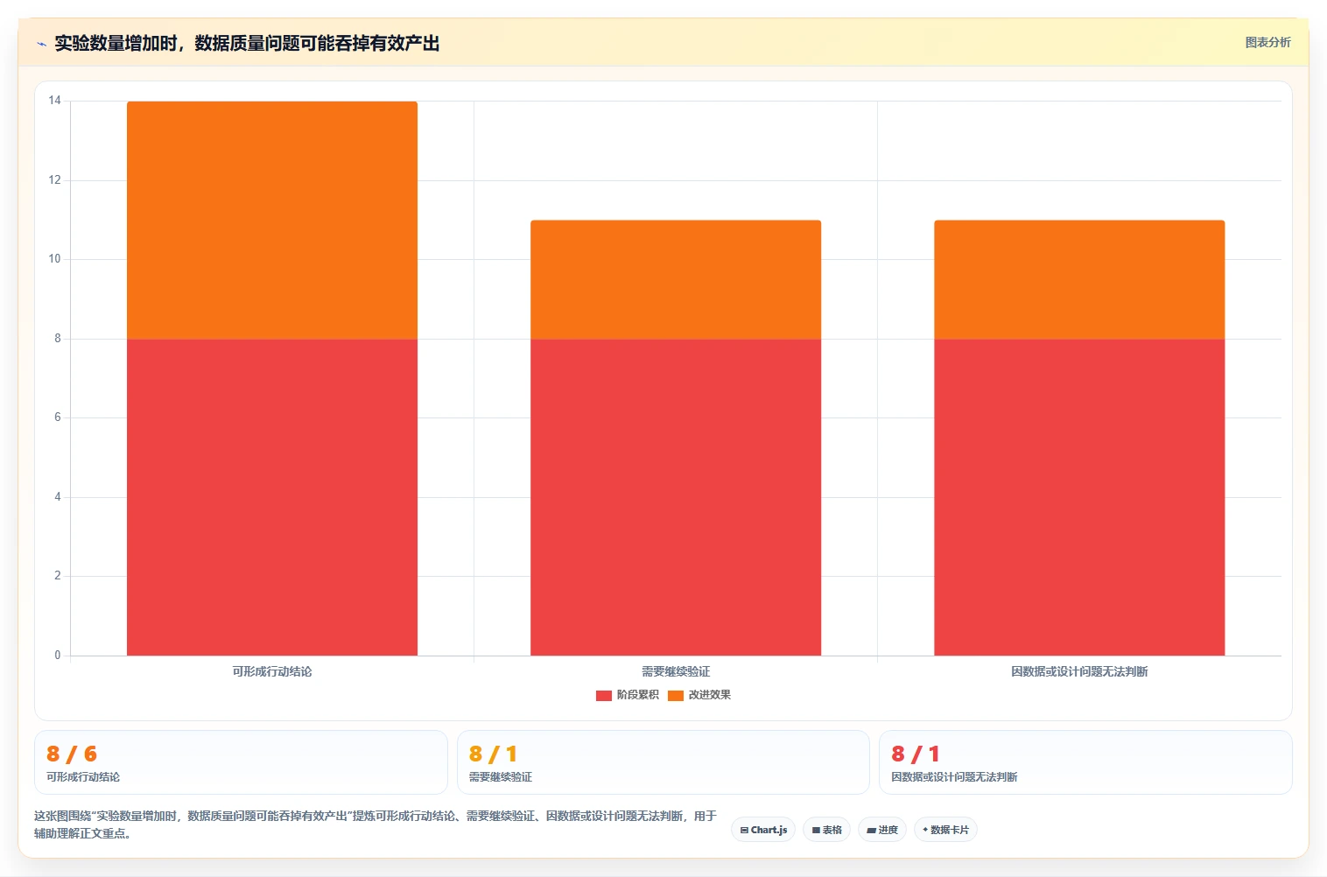This screenshot has width=1327, height=877.
Task: Click the 数据卡片 chip
Action: (945, 830)
